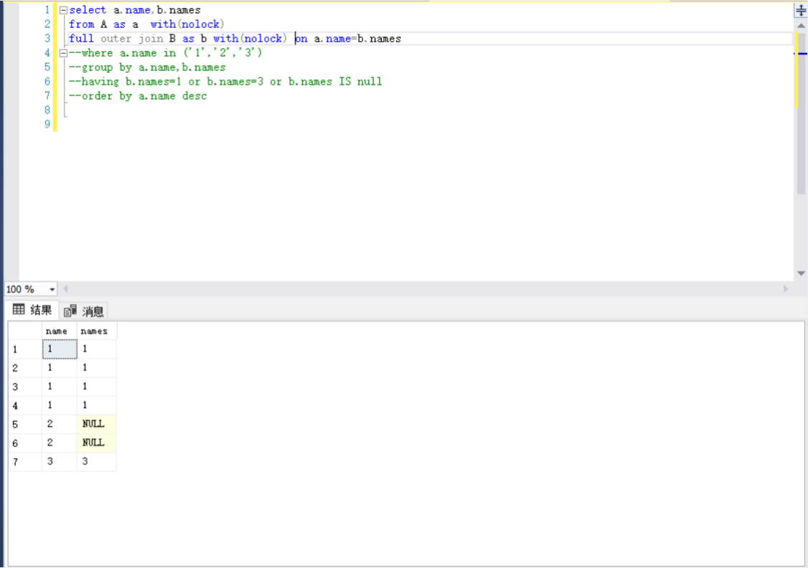Screen dimensions: 808x568
Task: Click 'a.name=b.names' condition on line 3
Action: [357, 39]
